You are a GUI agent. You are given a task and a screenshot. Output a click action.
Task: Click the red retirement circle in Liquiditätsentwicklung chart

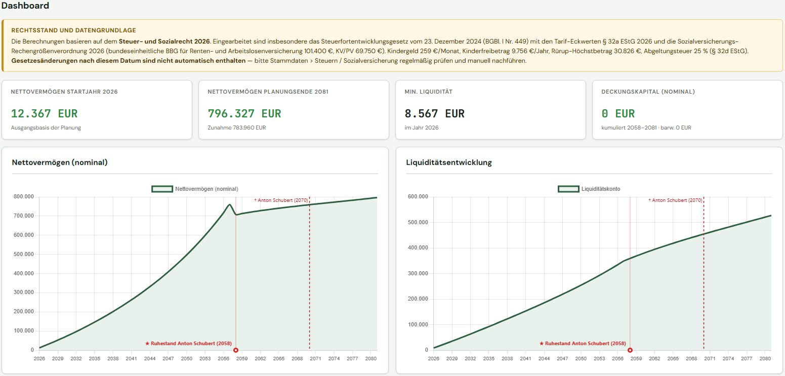tap(630, 350)
